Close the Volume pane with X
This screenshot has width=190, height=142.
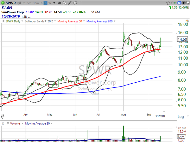pos(3,123)
